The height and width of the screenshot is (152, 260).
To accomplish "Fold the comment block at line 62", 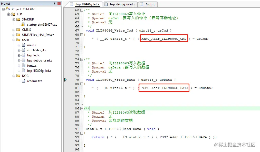I will (x=82, y=10).
